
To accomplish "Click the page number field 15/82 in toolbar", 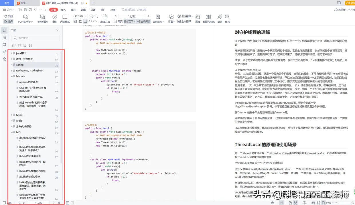I will [x=132, y=16].
